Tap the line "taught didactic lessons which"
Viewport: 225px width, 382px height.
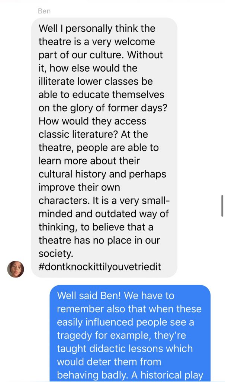[x=125, y=349]
